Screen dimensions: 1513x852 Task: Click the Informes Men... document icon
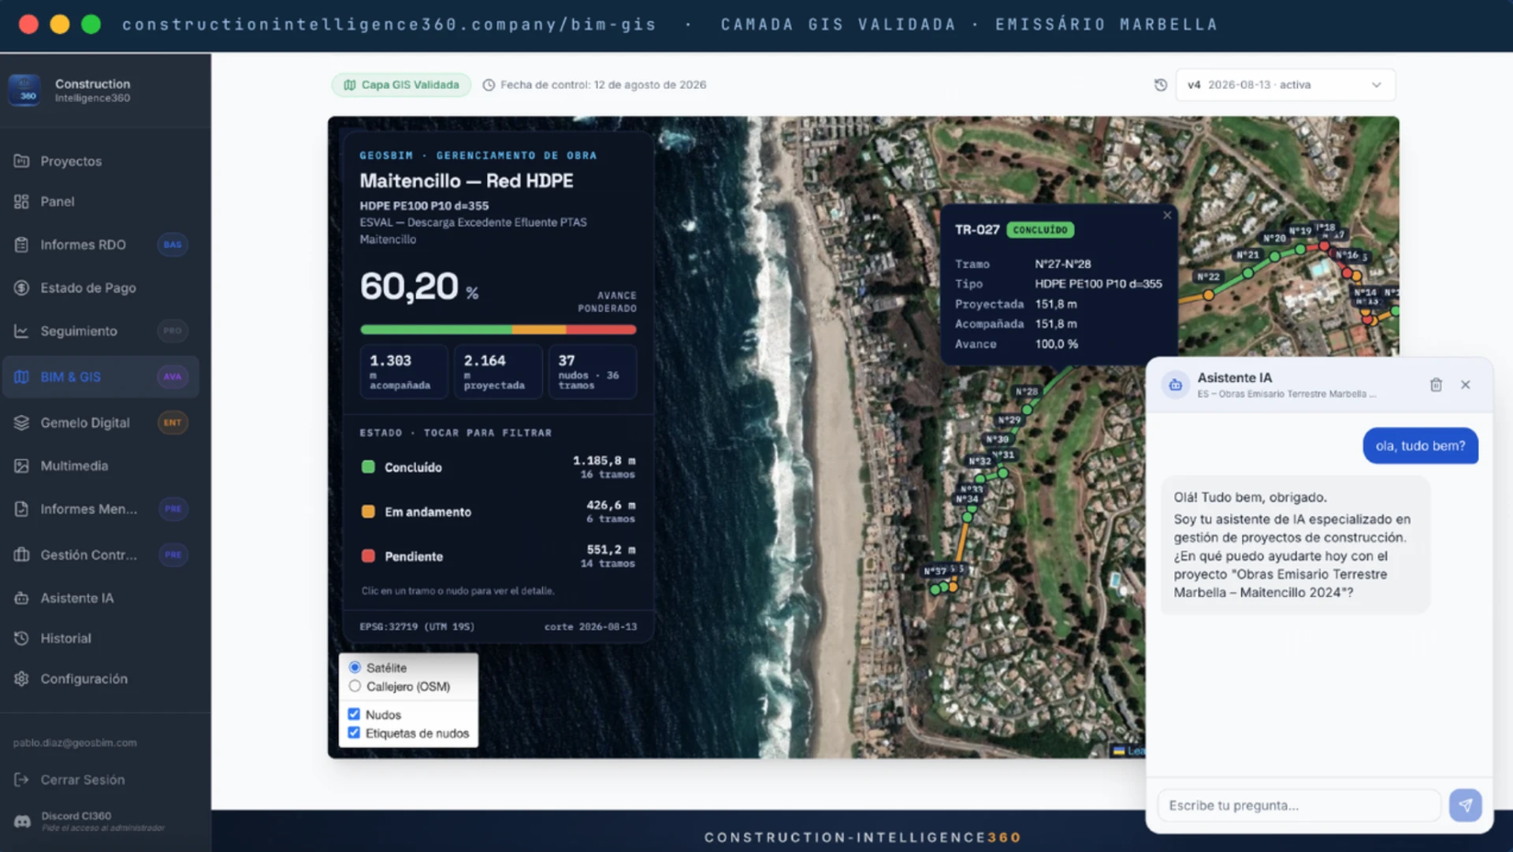[21, 509]
